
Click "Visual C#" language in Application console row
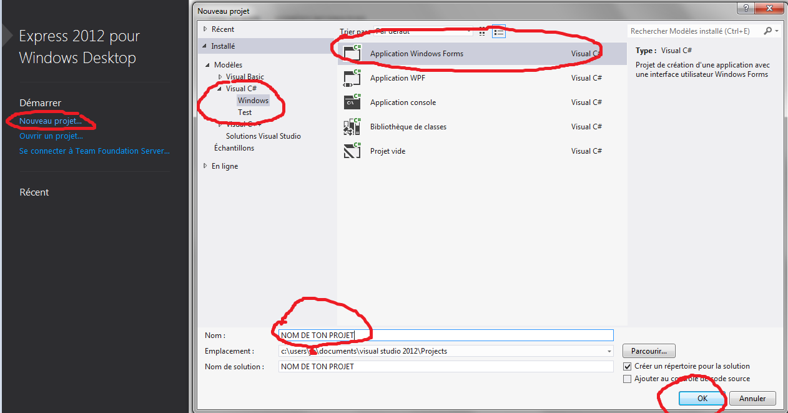pos(586,102)
